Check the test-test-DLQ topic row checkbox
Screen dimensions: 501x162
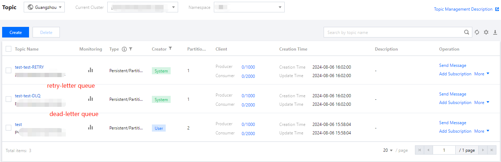tap(8, 99)
